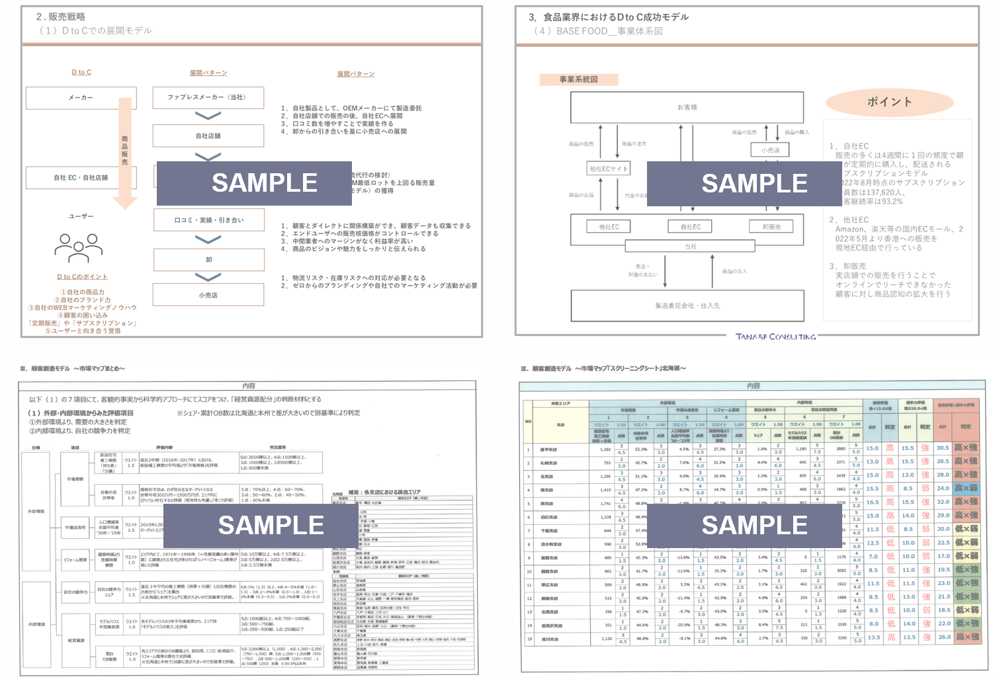Click the blue '高×弱' result cell in row 4
Screen dimensions: 993x679
click(x=966, y=489)
